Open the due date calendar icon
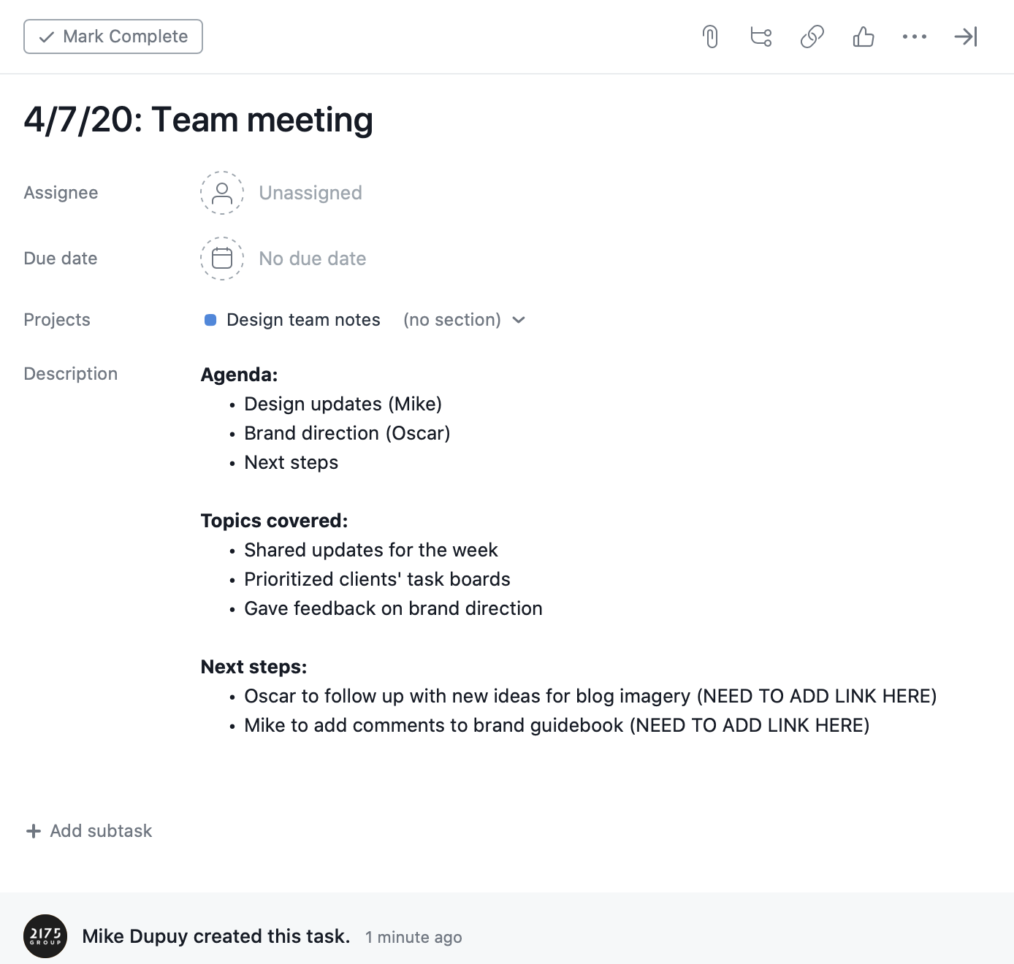The image size is (1014, 964). coord(221,258)
